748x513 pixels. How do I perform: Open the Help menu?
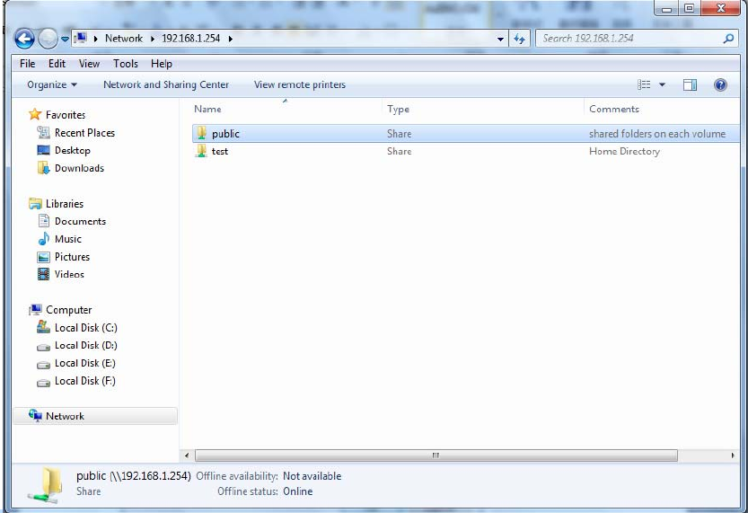tap(162, 64)
